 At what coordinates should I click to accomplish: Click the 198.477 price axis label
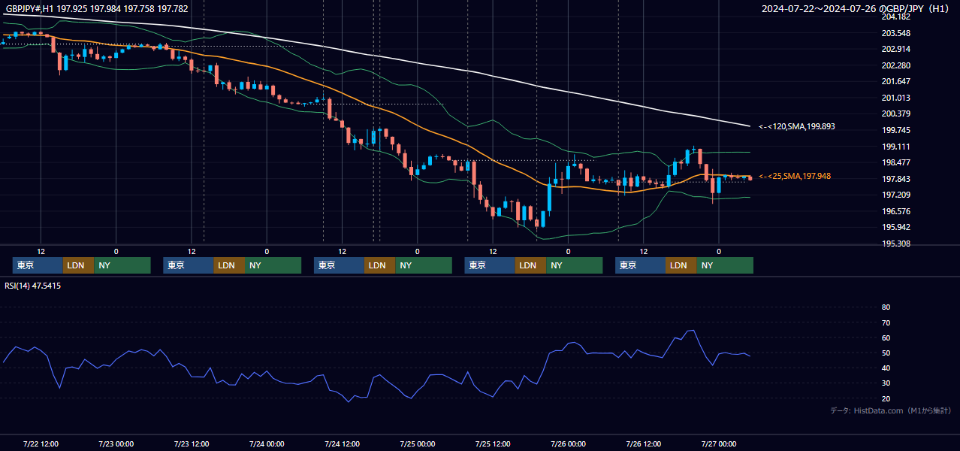(x=895, y=162)
